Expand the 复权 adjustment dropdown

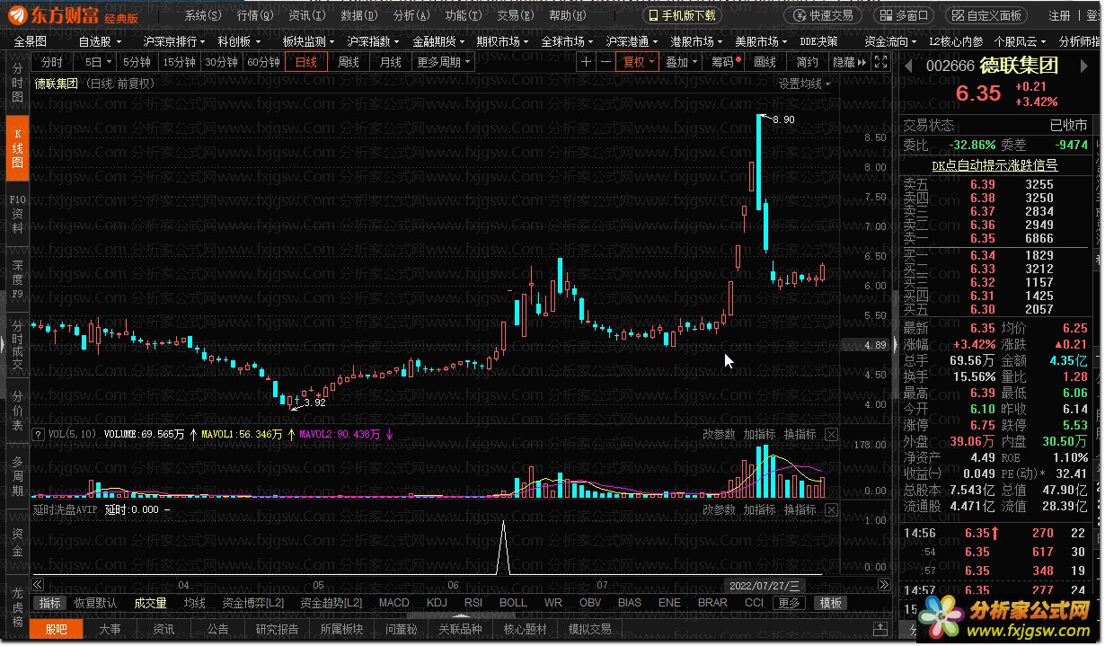(x=639, y=62)
